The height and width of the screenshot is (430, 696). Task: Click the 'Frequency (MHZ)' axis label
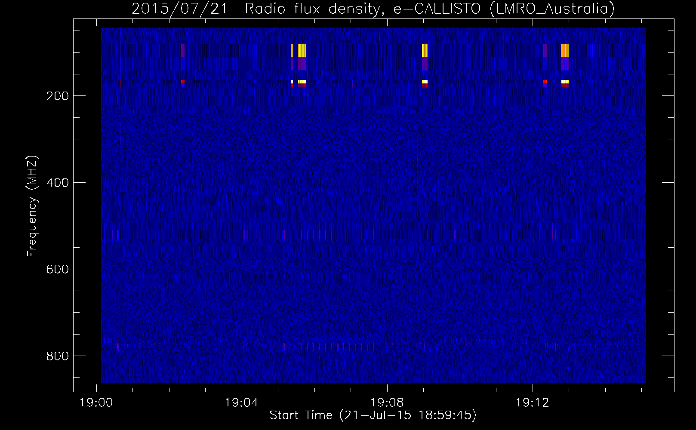[x=32, y=206]
